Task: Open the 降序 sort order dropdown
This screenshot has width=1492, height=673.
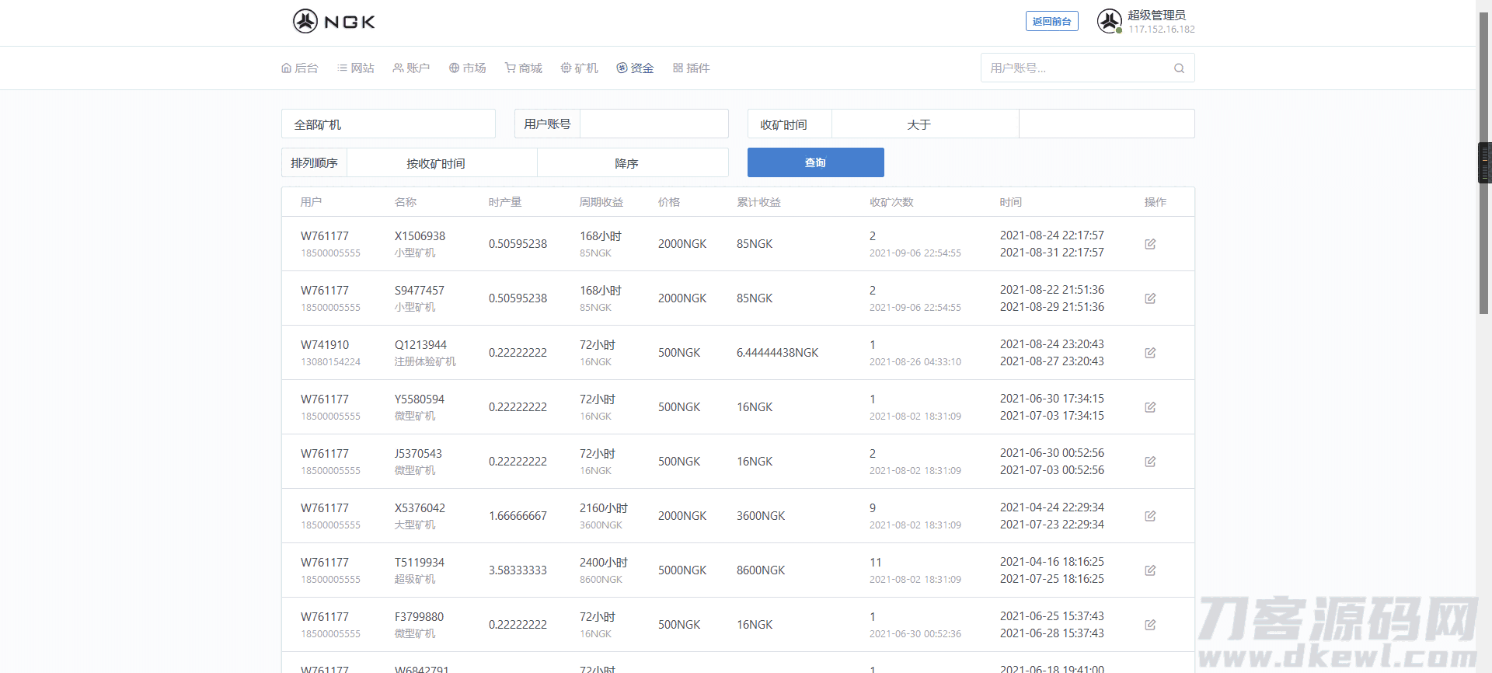Action: tap(632, 163)
